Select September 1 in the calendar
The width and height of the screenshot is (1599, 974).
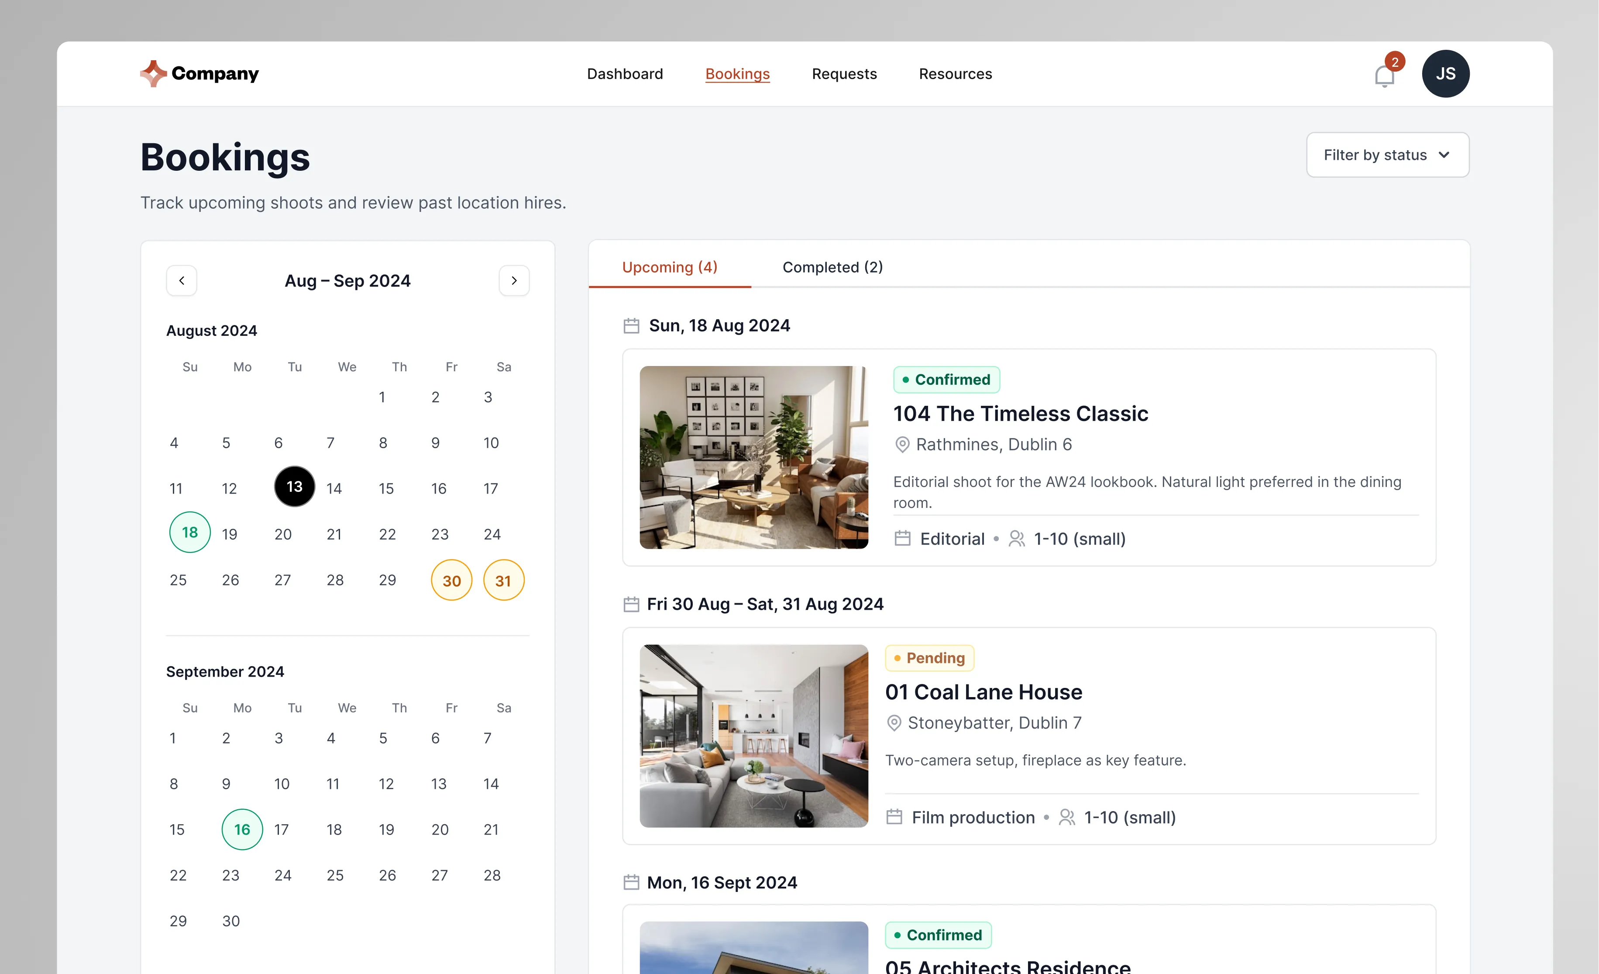coord(172,738)
